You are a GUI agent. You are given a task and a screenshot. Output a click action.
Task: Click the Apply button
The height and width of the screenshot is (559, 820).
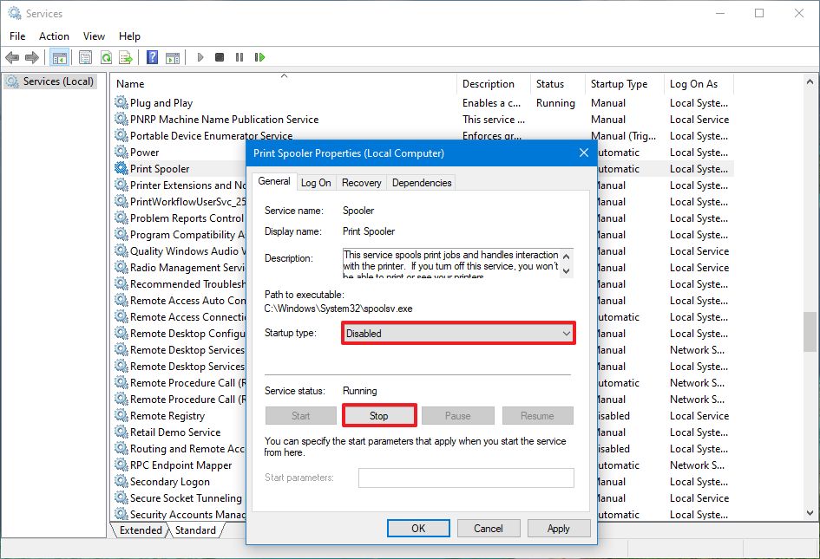point(558,528)
